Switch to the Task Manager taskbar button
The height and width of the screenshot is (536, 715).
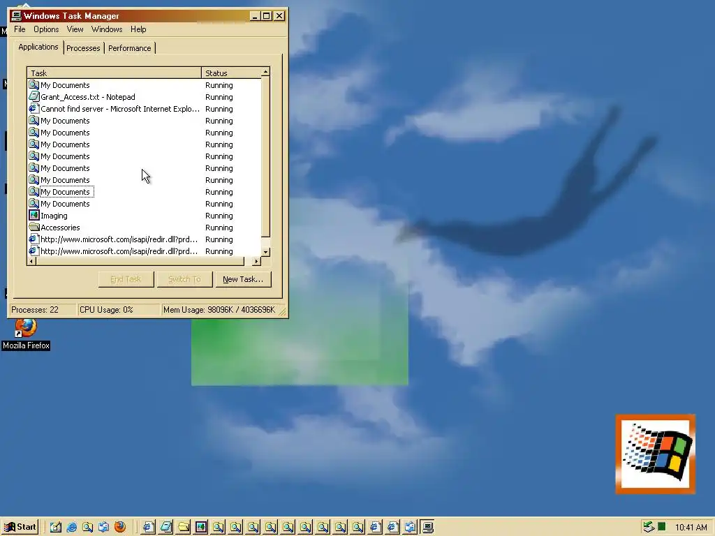[427, 528]
